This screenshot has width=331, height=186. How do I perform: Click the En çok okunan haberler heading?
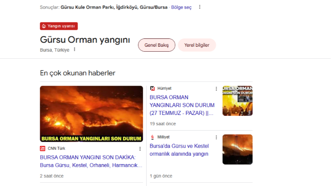[x=77, y=73]
